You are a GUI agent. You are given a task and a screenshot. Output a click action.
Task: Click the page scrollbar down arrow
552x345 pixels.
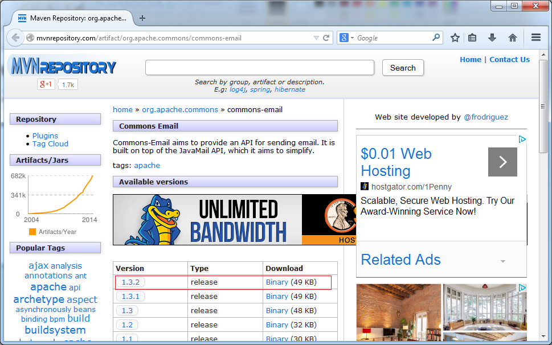(543, 336)
